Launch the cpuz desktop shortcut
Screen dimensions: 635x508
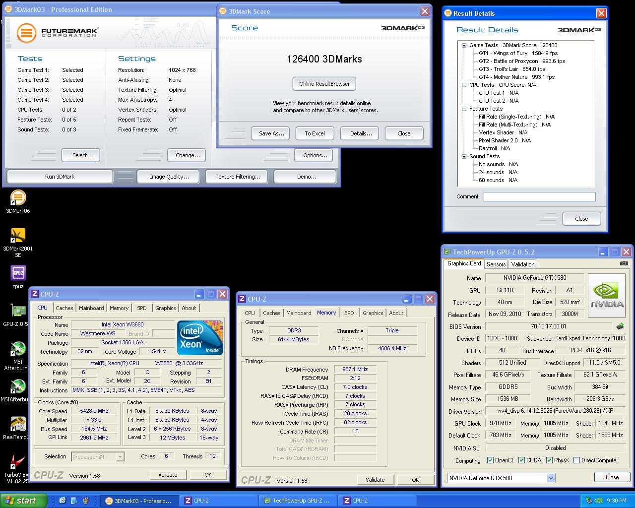click(x=18, y=273)
